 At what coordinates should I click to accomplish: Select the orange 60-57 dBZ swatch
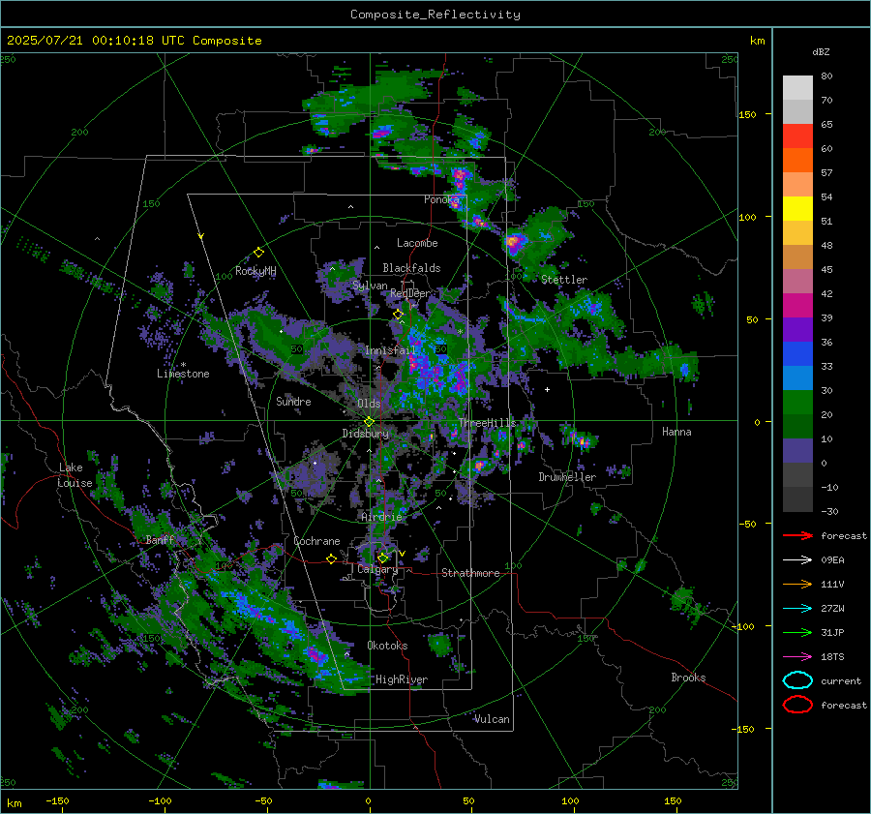pyautogui.click(x=797, y=161)
